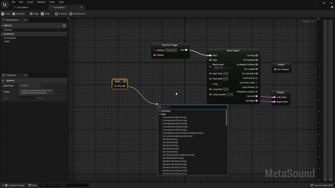Image resolution: width=335 pixels, height=188 pixels.
Task: Click Output node On Finished pin
Action: (x=275, y=69)
